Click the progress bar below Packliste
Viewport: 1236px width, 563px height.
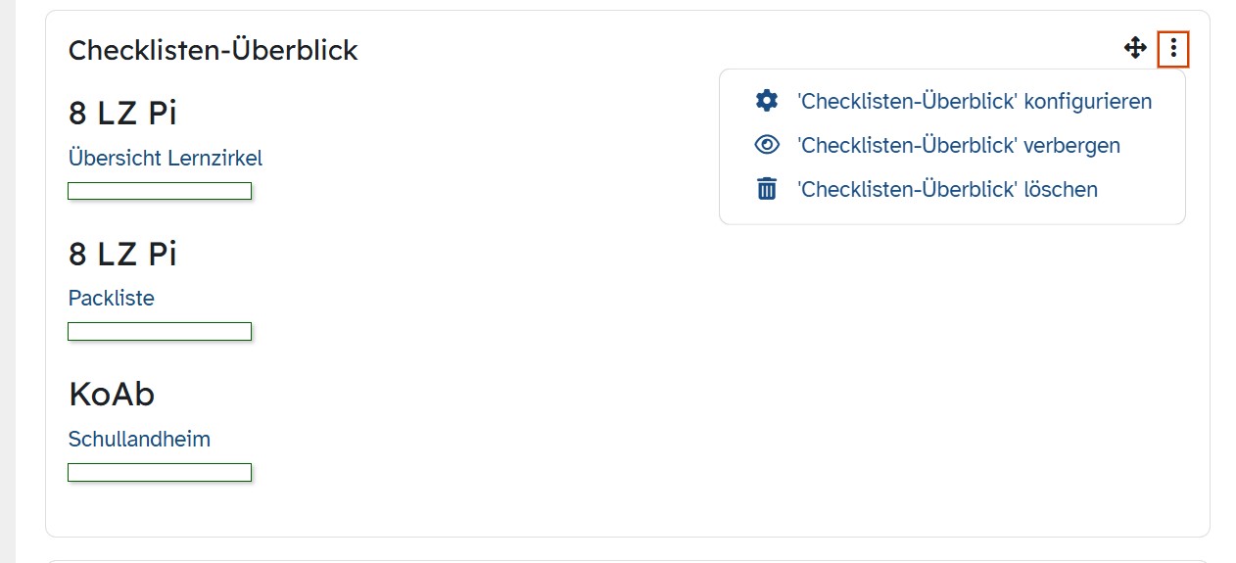pyautogui.click(x=160, y=331)
